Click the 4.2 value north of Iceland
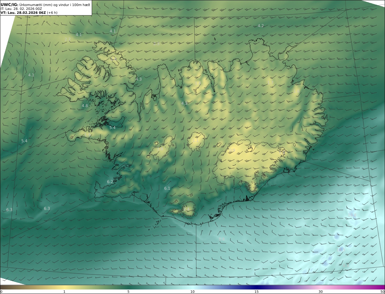Viewport: 385px width, 294px height. (x=260, y=26)
